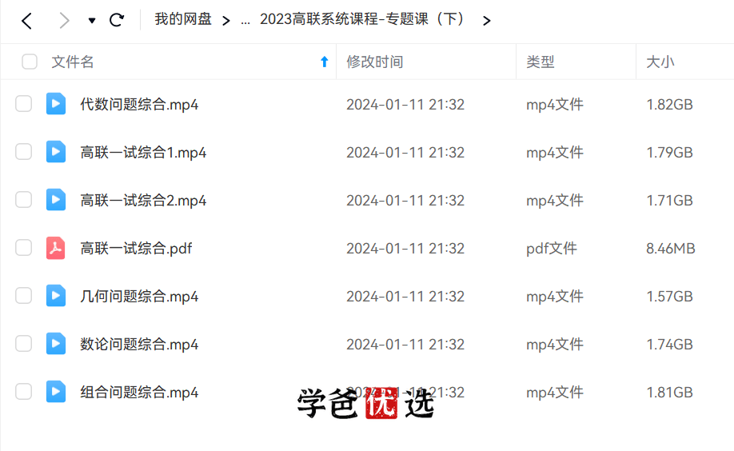Click the pdf文件 type cell
Screen dimensions: 734x451
click(x=552, y=249)
